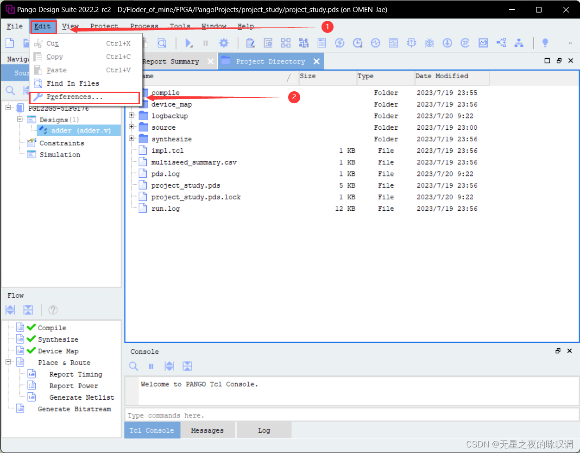Click the Console expand all icon

[x=170, y=366]
